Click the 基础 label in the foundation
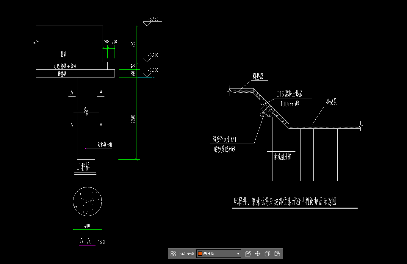Viewport: 407px width, 264px height. coord(63,54)
